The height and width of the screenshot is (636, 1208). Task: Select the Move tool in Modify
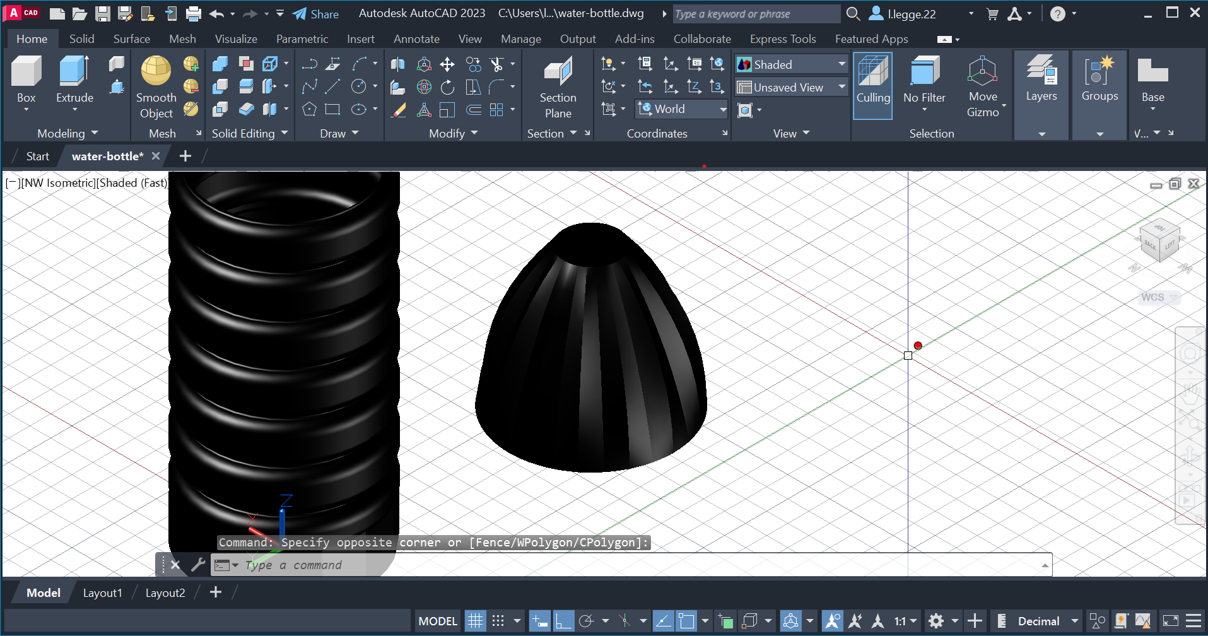[447, 64]
